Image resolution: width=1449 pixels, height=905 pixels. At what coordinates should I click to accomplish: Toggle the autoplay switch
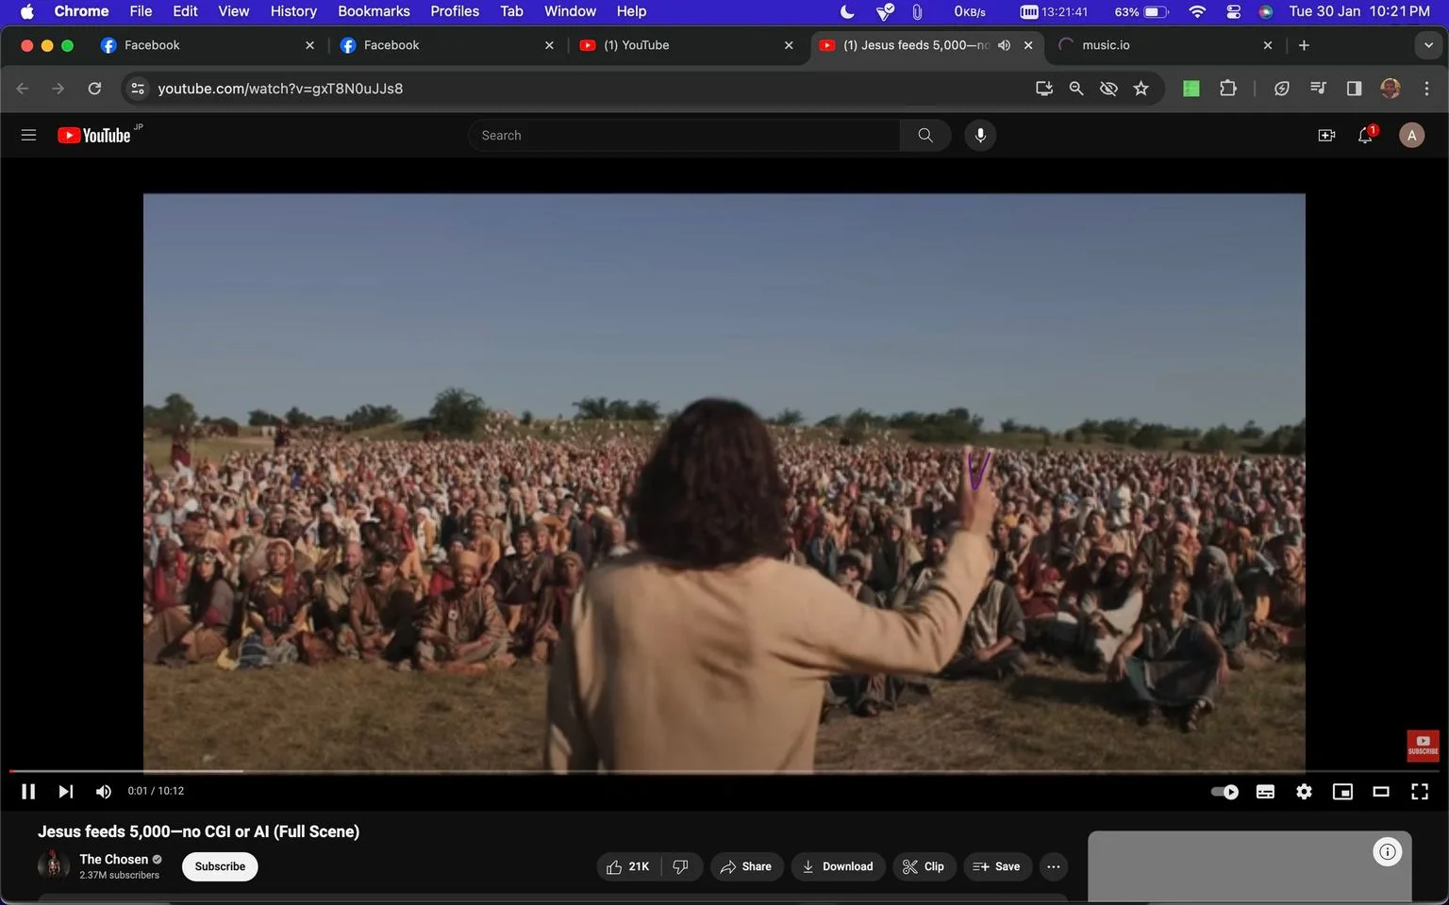[x=1224, y=792]
